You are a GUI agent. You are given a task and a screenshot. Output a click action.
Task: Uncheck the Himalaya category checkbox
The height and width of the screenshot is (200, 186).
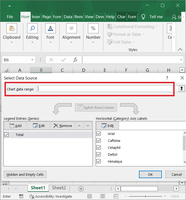(99, 161)
